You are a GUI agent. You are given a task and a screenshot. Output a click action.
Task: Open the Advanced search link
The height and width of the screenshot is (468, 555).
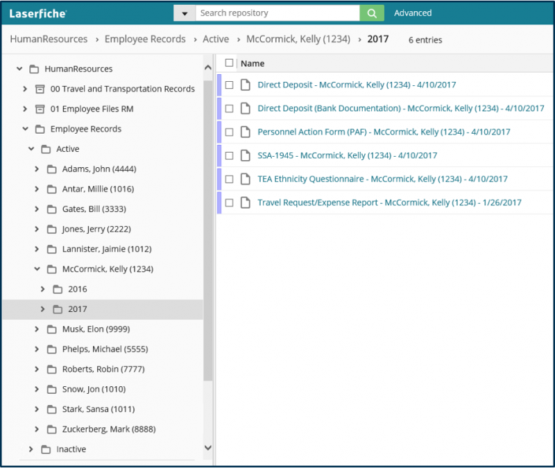pos(413,12)
